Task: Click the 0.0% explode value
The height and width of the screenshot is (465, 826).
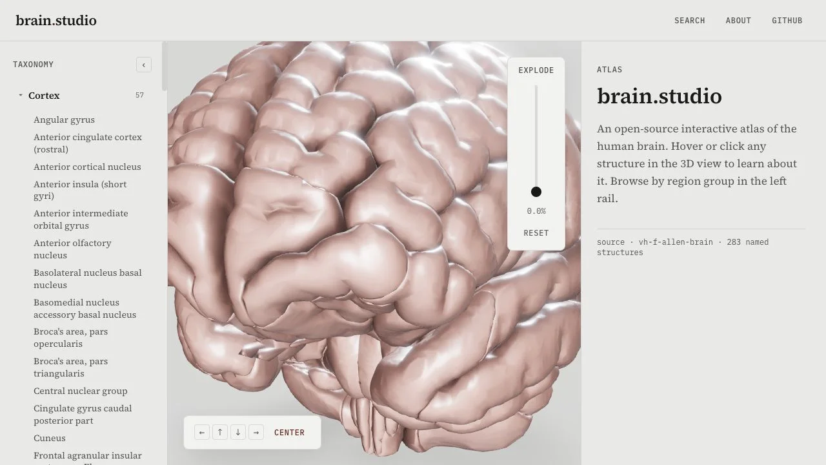Action: click(x=536, y=211)
